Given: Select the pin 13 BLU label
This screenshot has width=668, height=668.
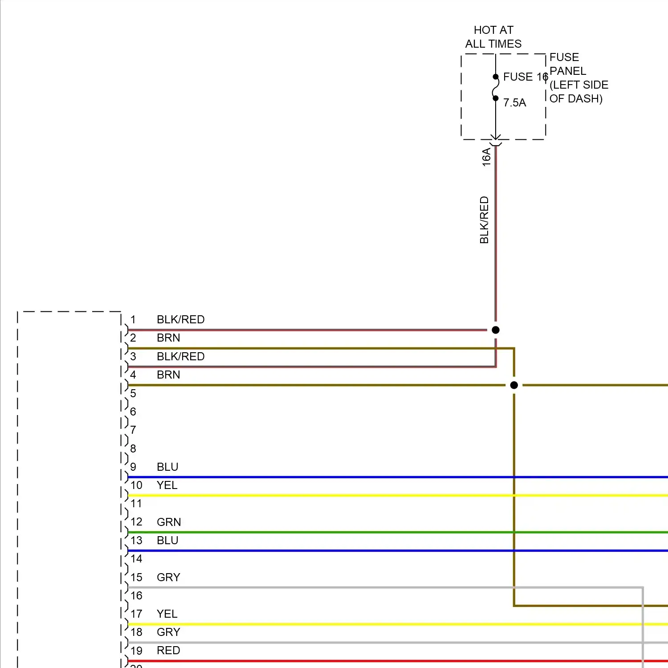Looking at the screenshot, I should (167, 541).
